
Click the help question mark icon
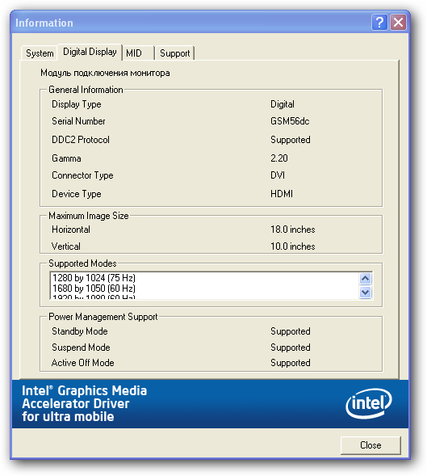coord(379,23)
